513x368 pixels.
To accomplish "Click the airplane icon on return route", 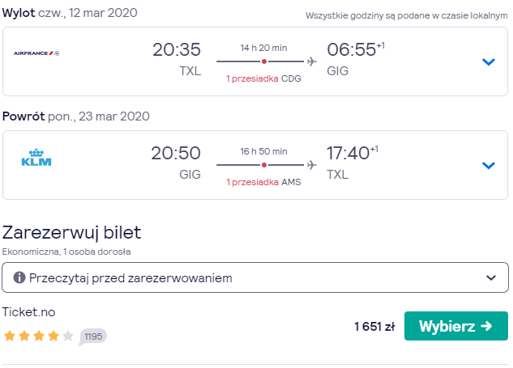I will click(x=312, y=165).
